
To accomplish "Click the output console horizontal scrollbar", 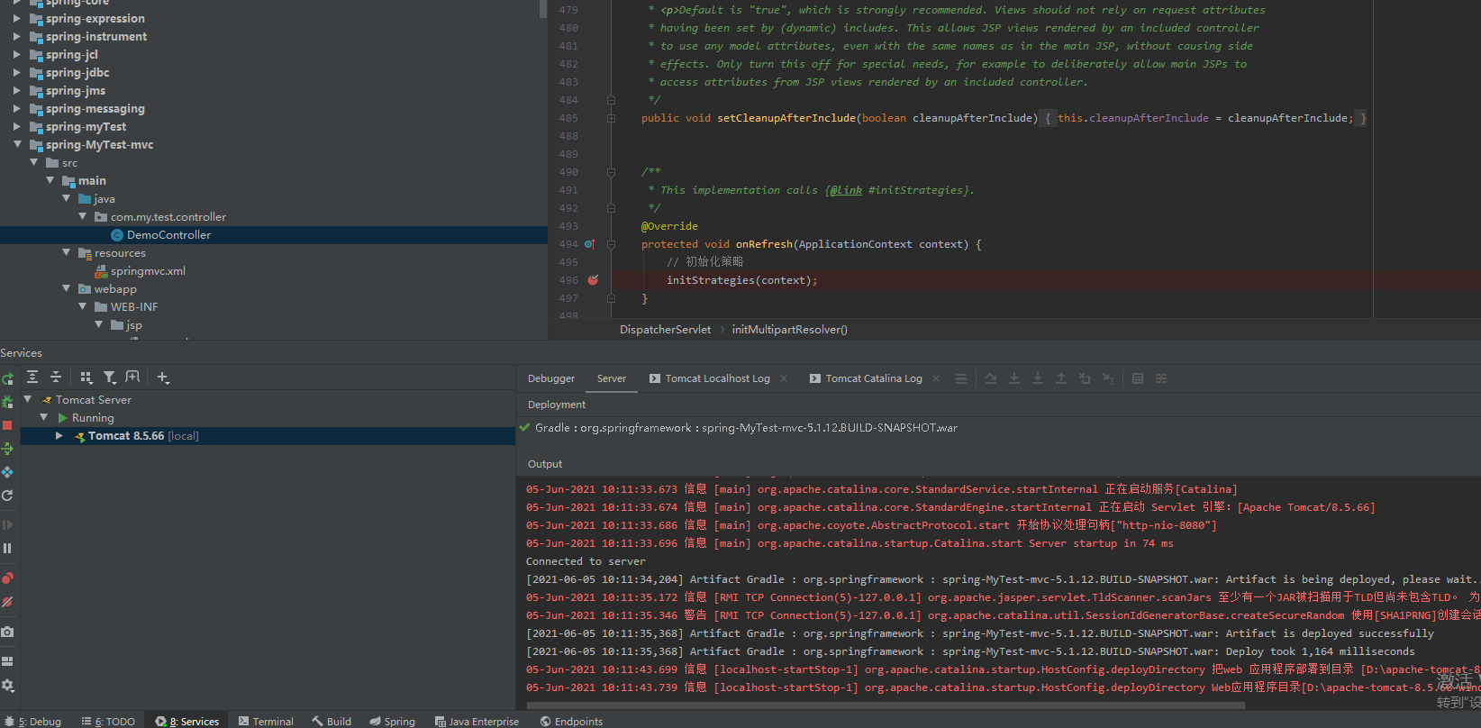I will (886, 705).
